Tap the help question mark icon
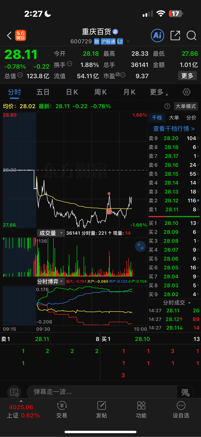201x437 pixels. [x=167, y=106]
